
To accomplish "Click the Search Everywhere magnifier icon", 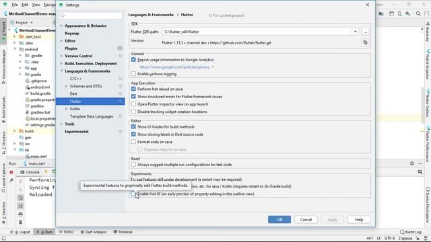I will pos(418,13).
